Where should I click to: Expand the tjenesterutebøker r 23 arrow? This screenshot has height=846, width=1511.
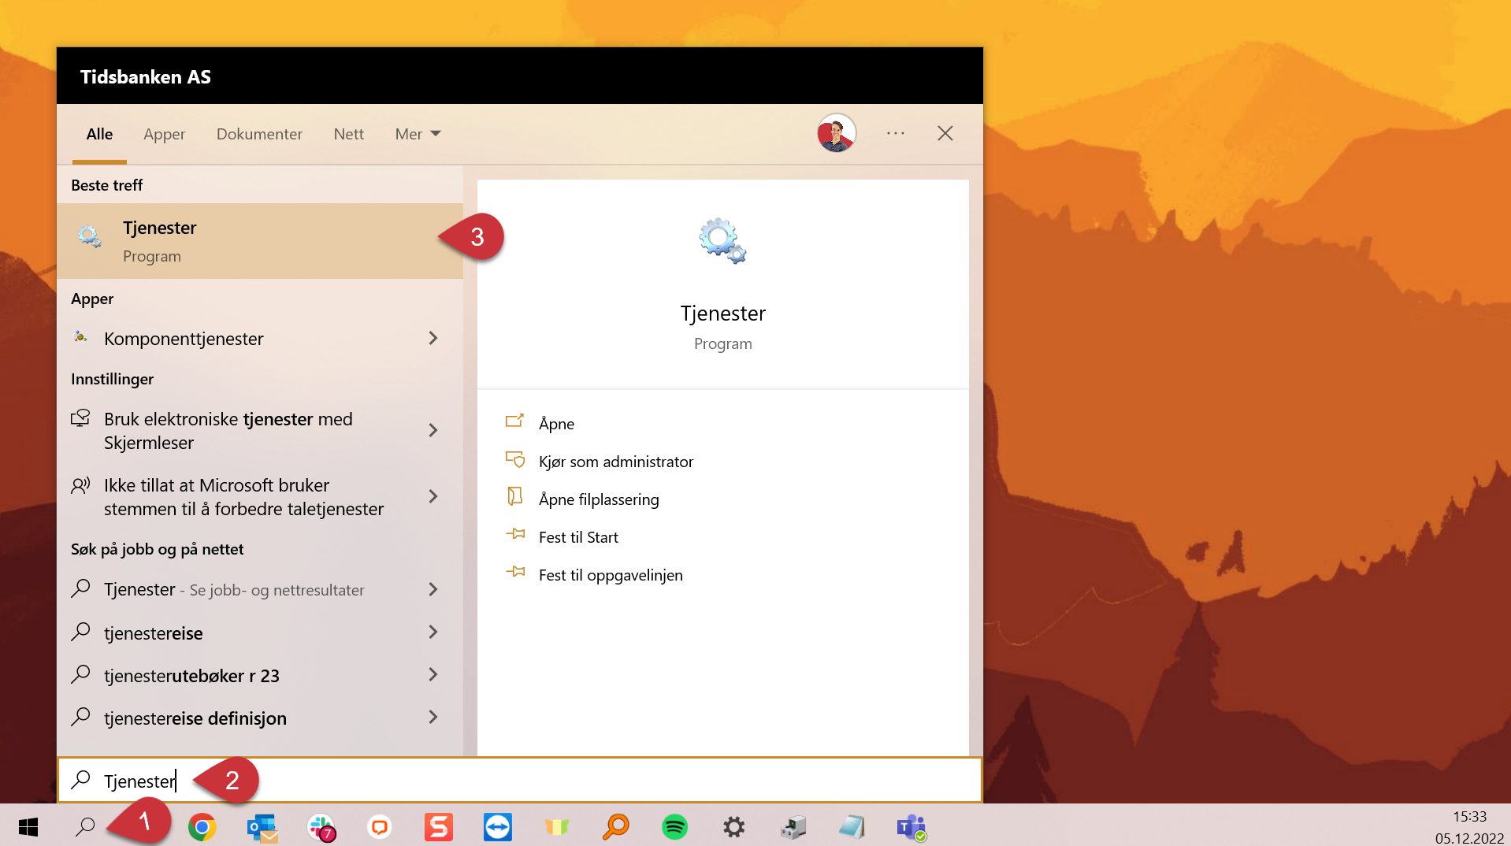pos(433,674)
